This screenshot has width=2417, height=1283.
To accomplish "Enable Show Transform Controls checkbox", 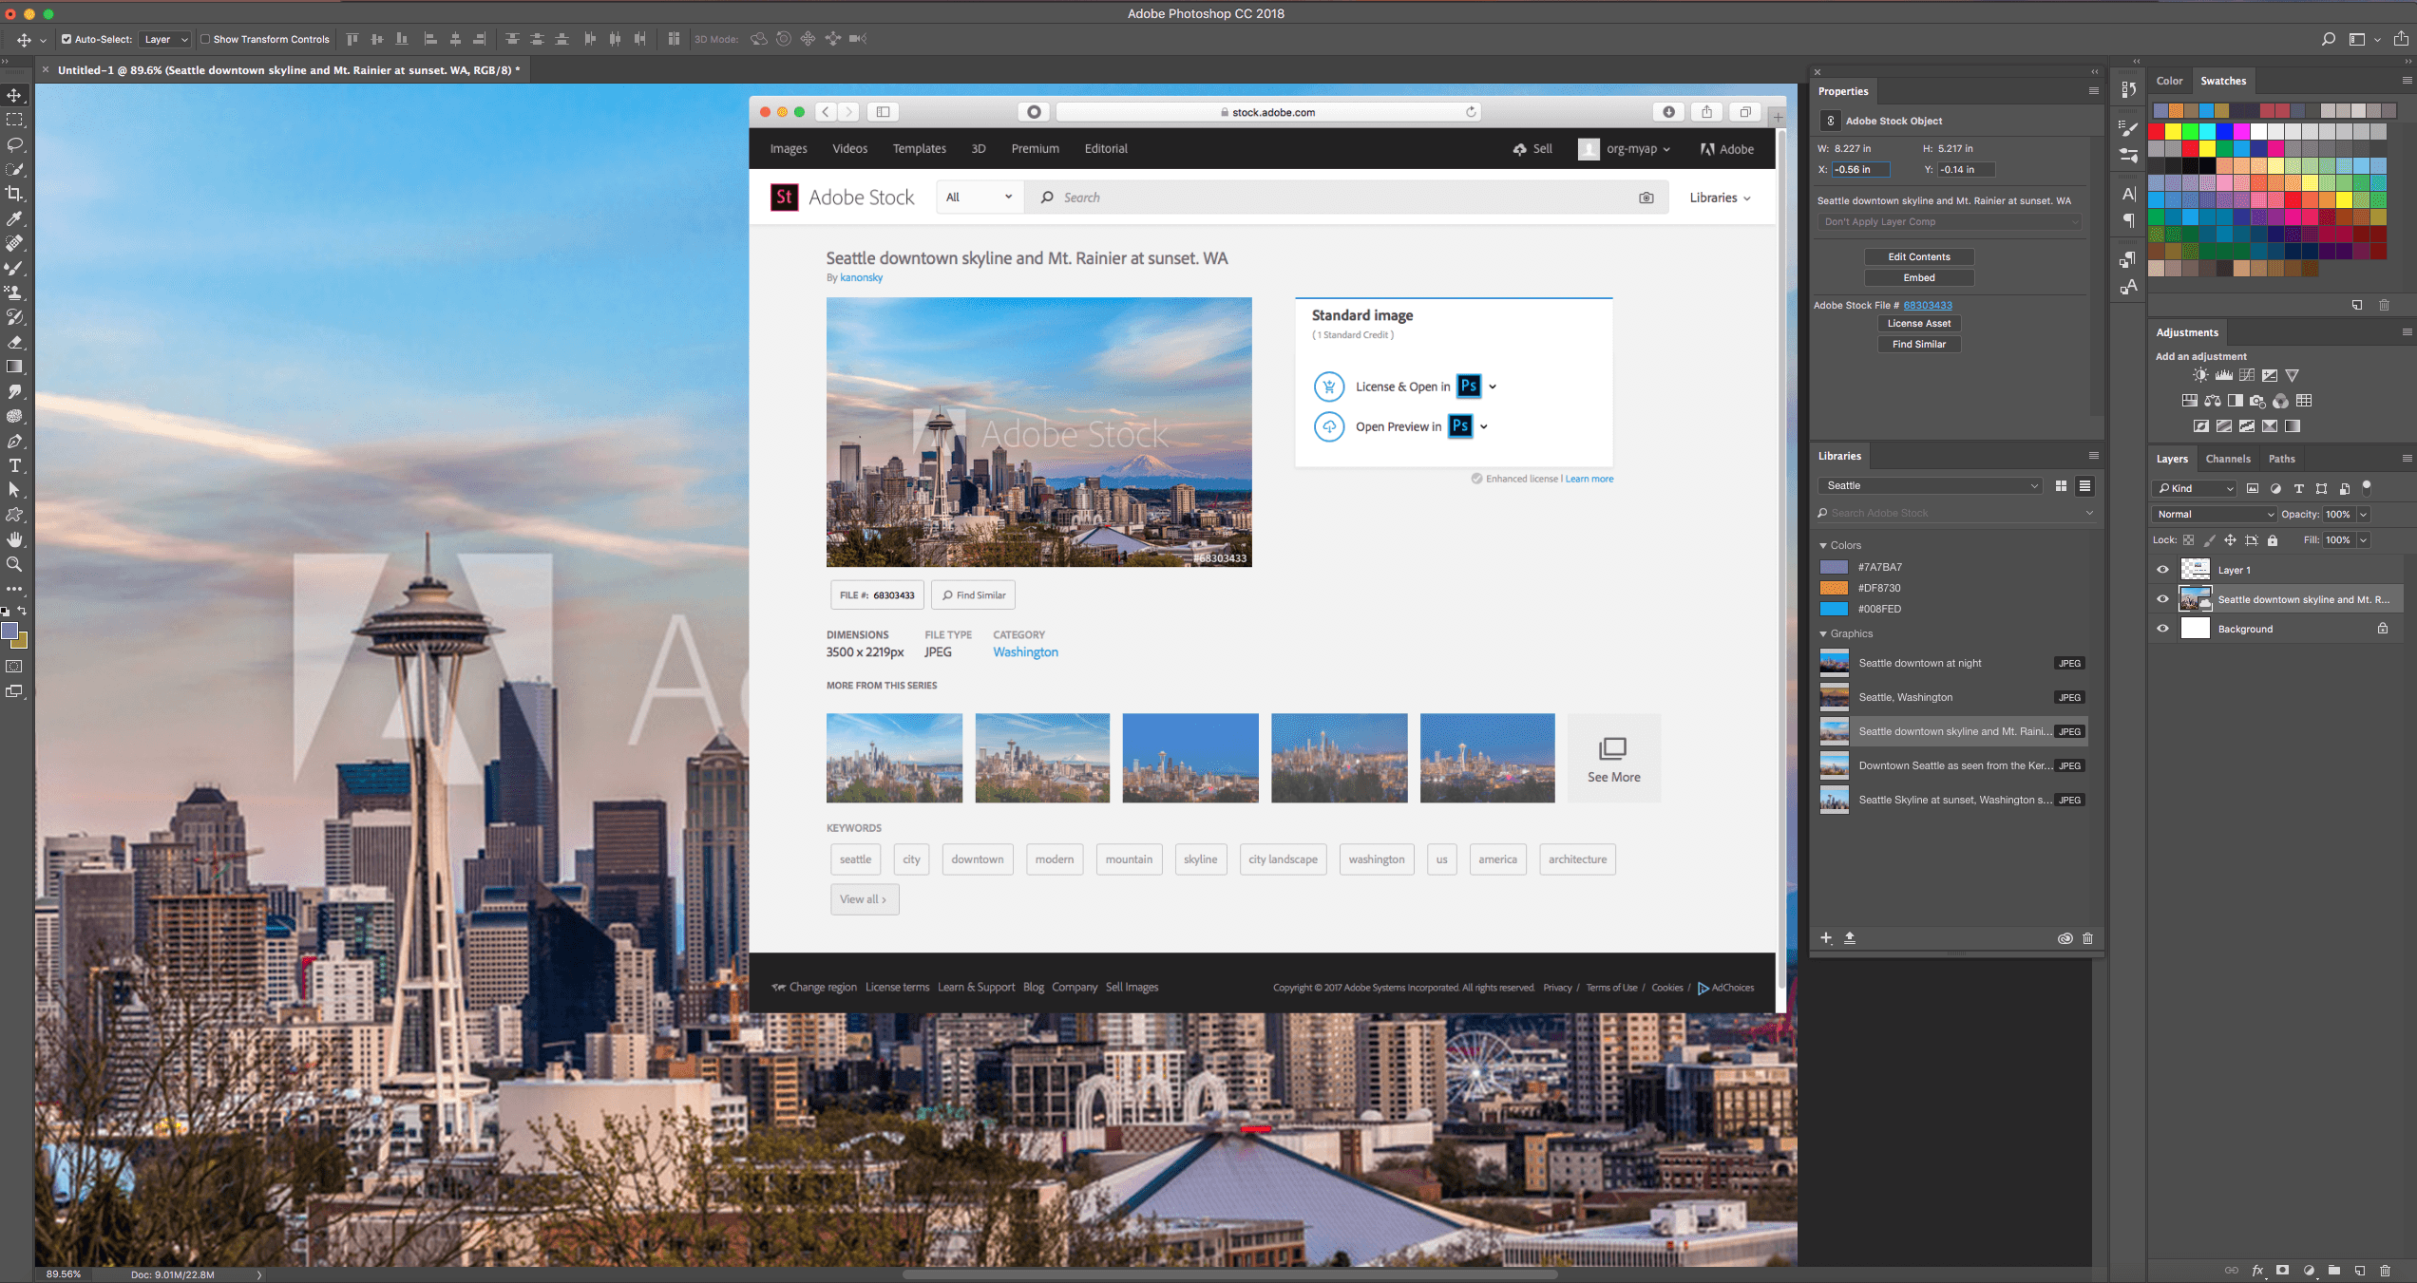I will click(205, 39).
